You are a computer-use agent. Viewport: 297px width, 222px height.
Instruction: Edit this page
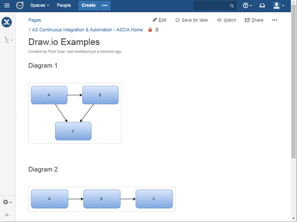(x=159, y=20)
